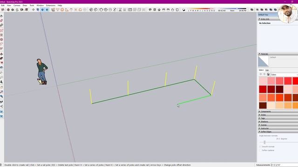Expand the Styles panel
The height and width of the screenshot is (167, 298).
[x=278, y=115]
